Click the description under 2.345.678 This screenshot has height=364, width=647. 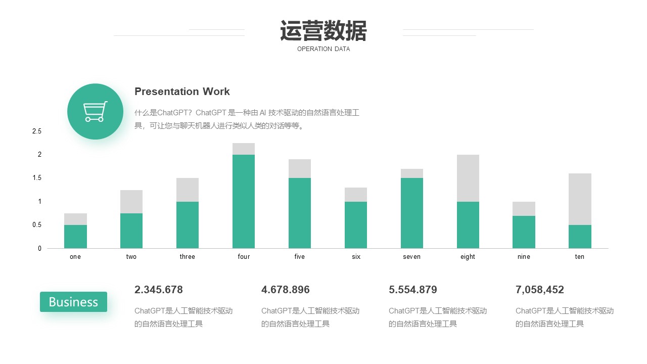(183, 317)
